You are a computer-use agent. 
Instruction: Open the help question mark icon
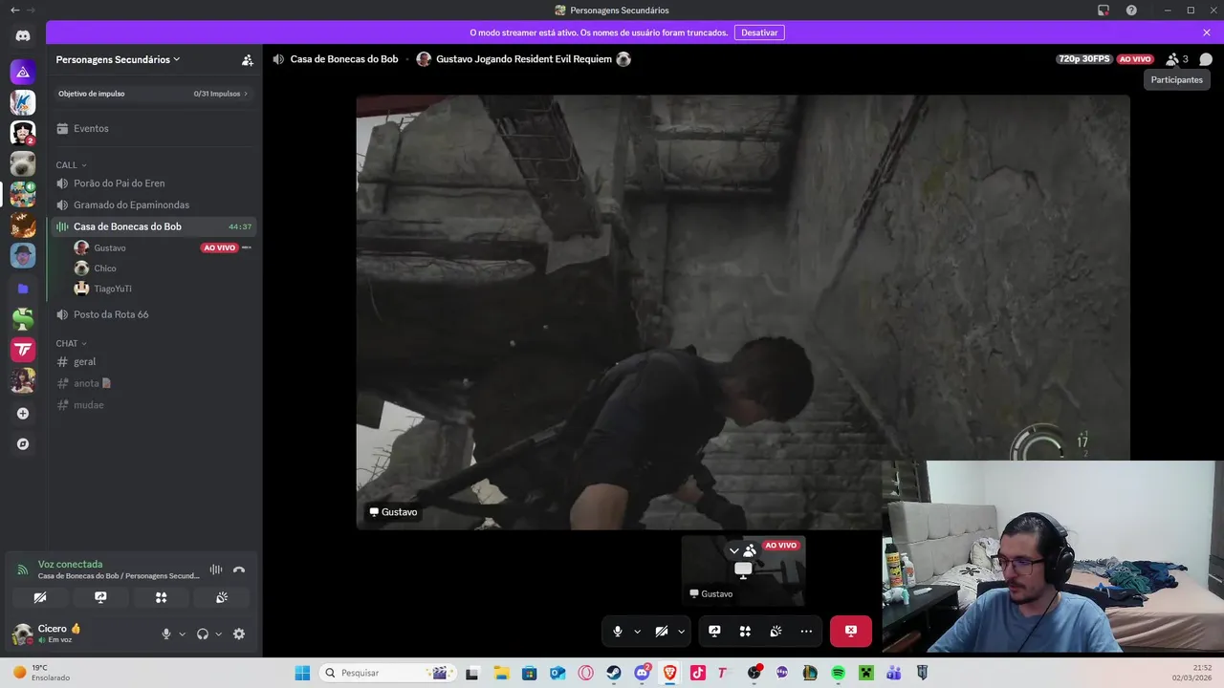[x=1131, y=11]
